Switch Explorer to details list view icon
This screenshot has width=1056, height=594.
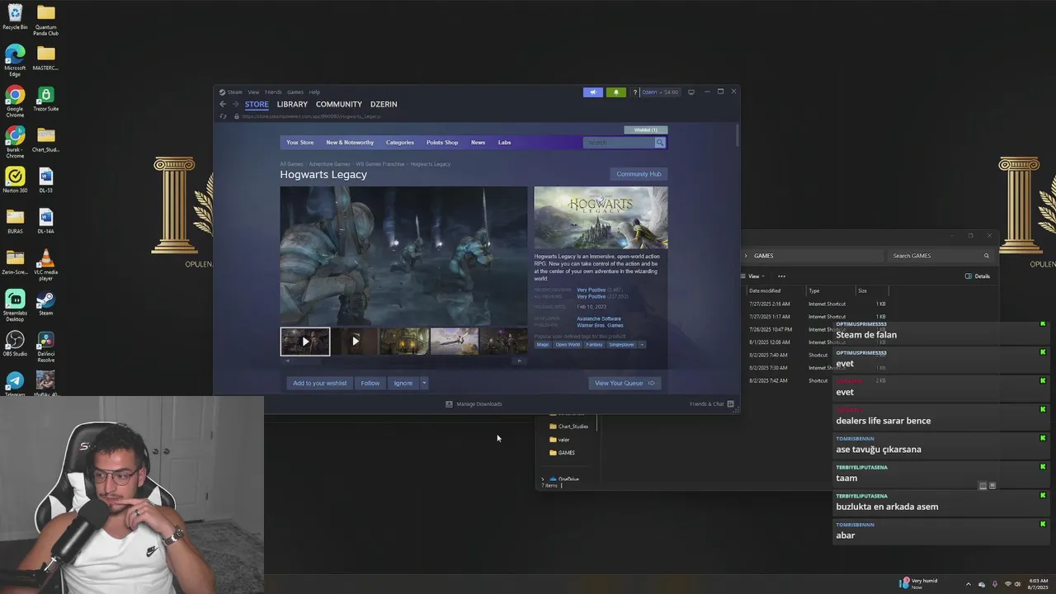tap(983, 486)
